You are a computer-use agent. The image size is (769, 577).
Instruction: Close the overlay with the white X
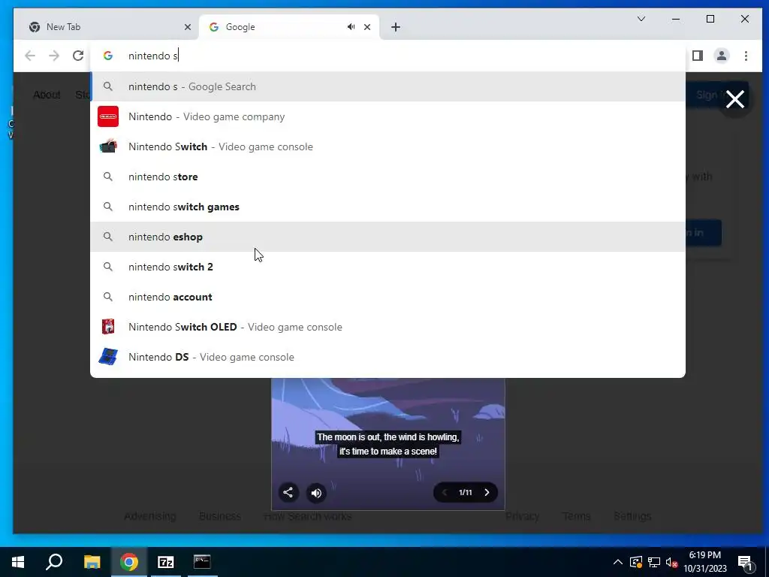(x=734, y=99)
